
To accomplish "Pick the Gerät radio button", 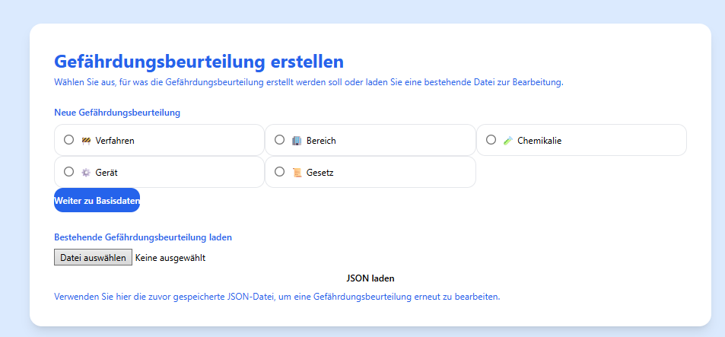I will coord(69,172).
